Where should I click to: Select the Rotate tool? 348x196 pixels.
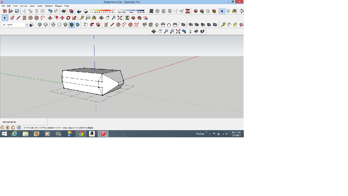(x=68, y=18)
